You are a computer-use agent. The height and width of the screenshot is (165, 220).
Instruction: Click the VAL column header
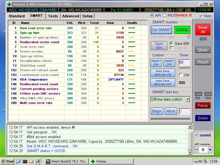[70, 23]
